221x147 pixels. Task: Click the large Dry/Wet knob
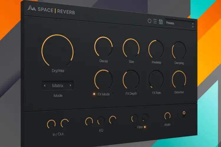click(57, 50)
